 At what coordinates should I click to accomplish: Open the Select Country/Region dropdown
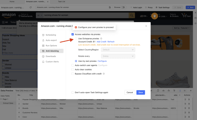(x=118, y=50)
